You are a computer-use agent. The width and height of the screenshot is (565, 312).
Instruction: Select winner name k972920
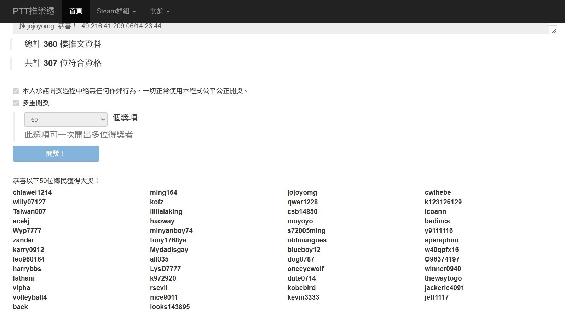163,278
